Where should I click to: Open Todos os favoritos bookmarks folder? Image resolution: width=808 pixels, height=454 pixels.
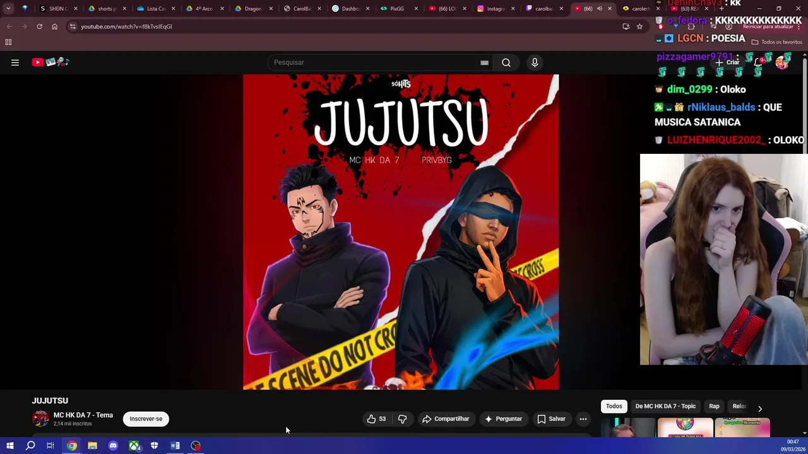776,42
